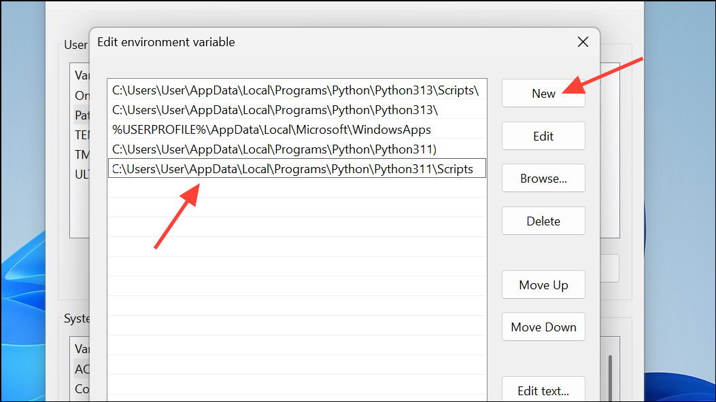Click the first empty row below paths
The image size is (716, 402).
click(x=296, y=188)
